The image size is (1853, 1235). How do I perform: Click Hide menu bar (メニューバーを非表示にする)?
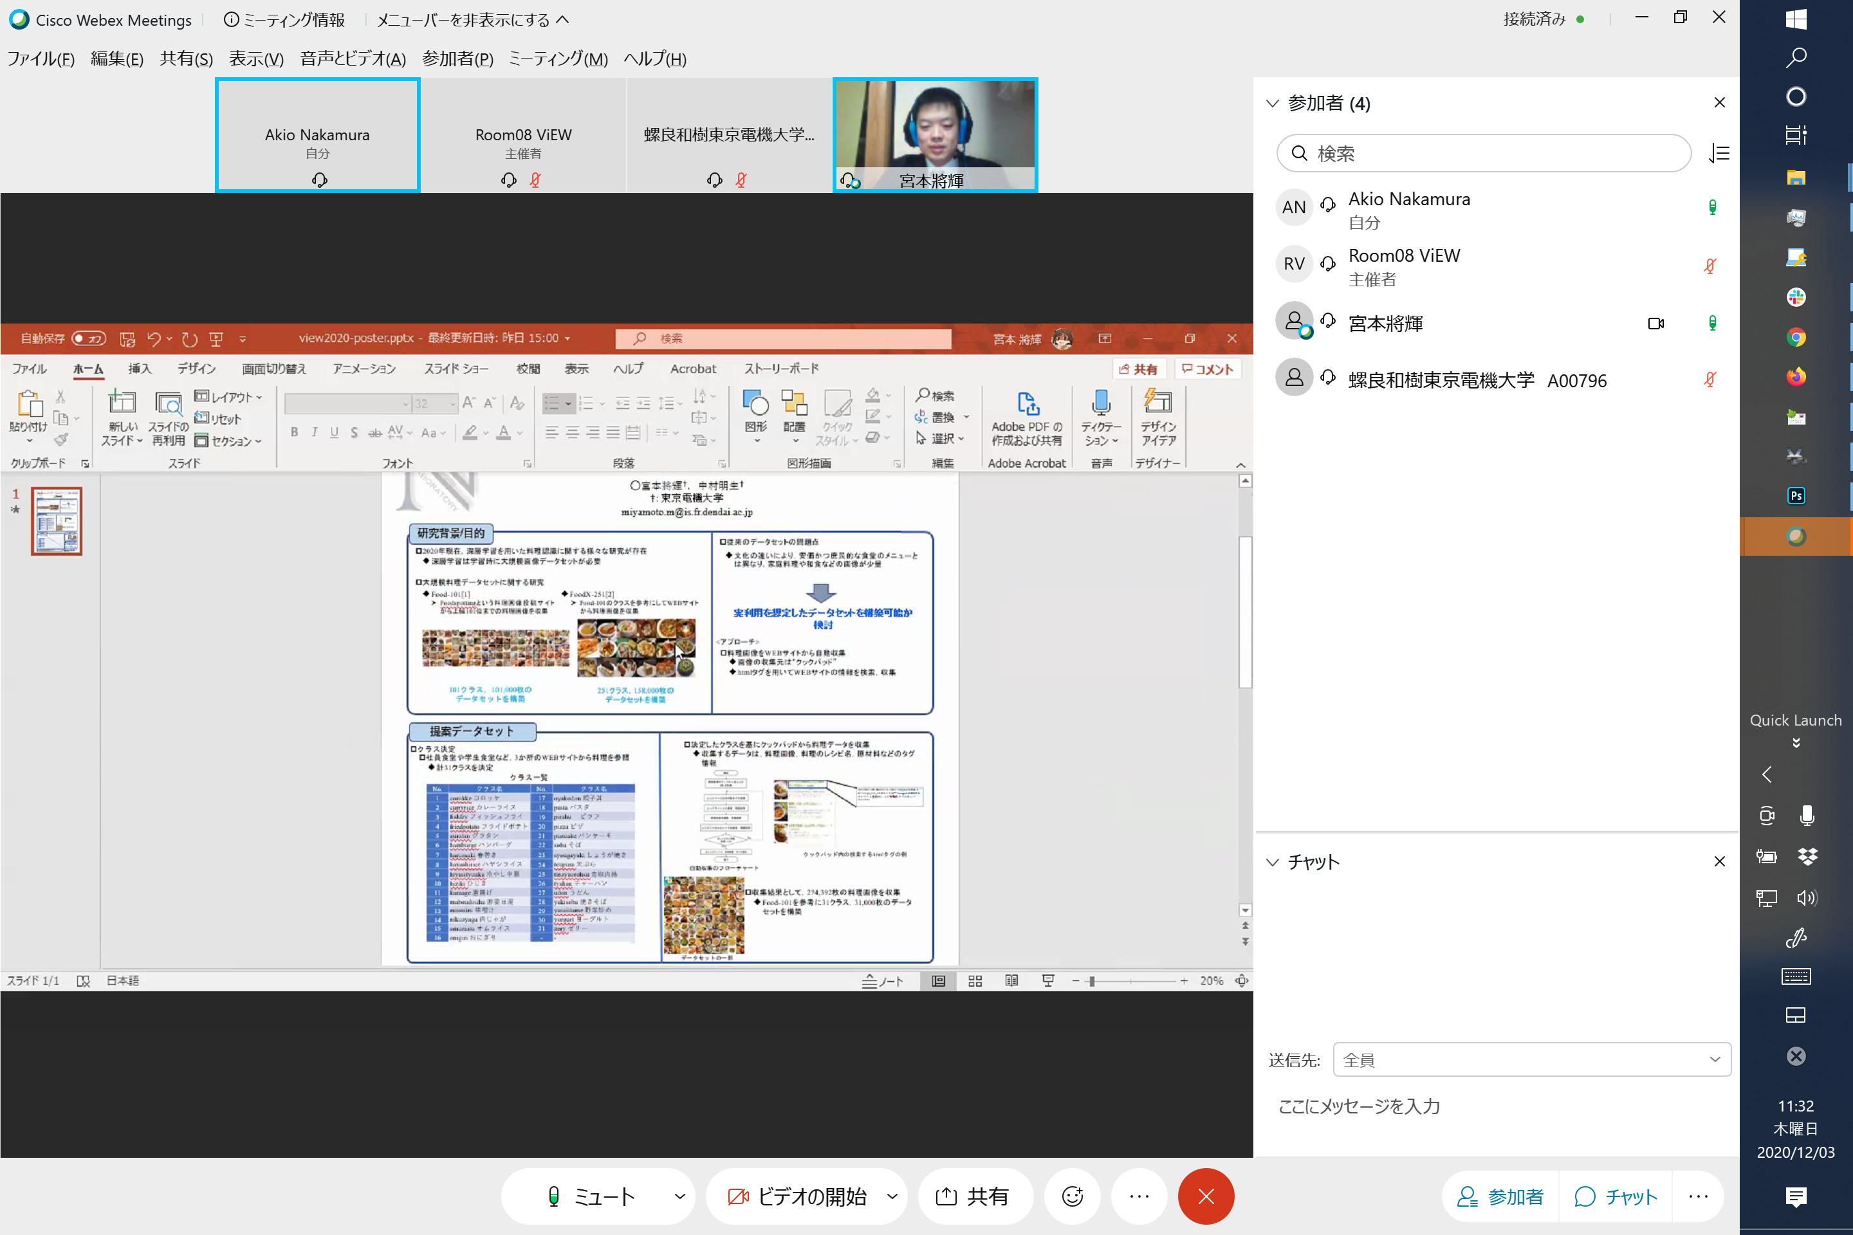point(473,20)
